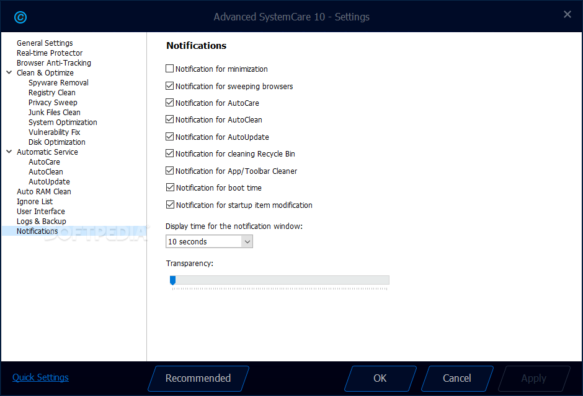Toggle Notification for App/Toolbar Cleaner
Screen dimensions: 583x396
click(169, 171)
